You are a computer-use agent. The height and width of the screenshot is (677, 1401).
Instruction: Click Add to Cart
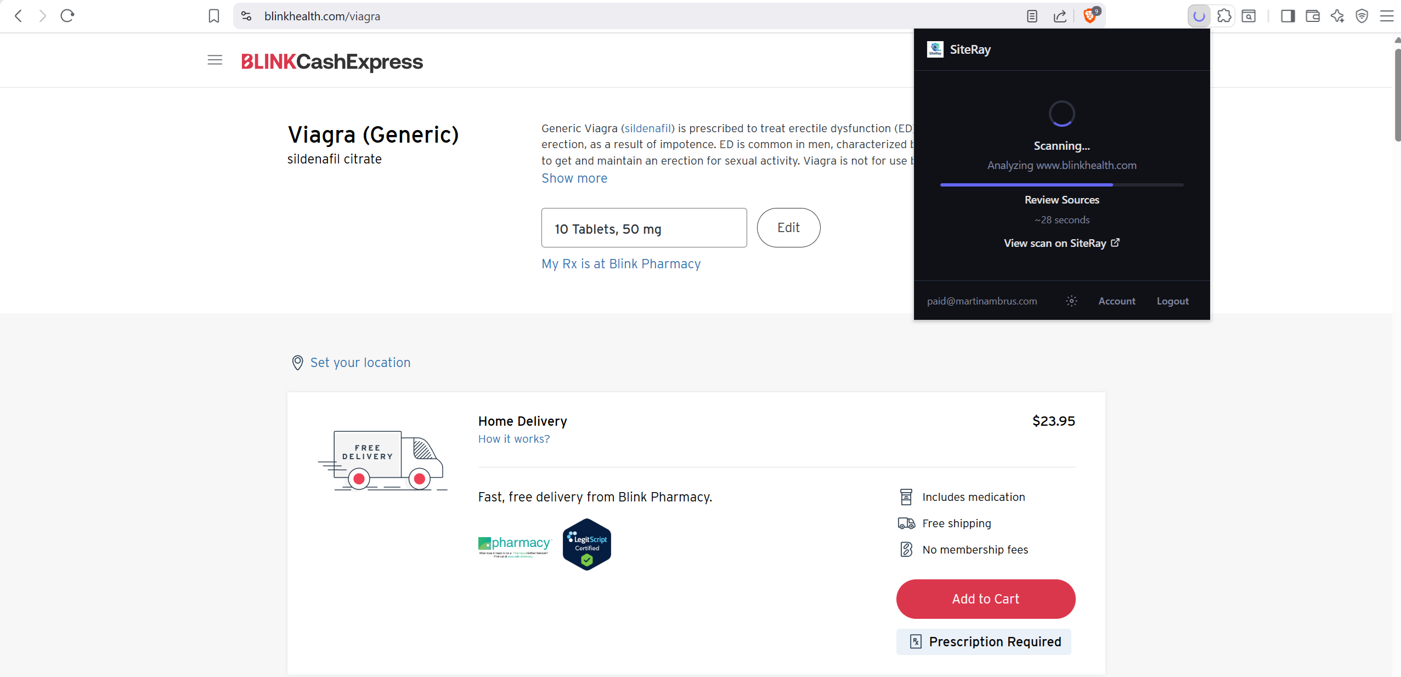click(x=985, y=599)
